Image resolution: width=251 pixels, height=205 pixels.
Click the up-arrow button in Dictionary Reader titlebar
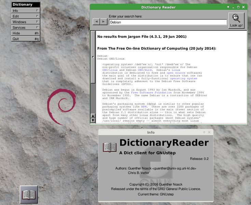click(228, 7)
